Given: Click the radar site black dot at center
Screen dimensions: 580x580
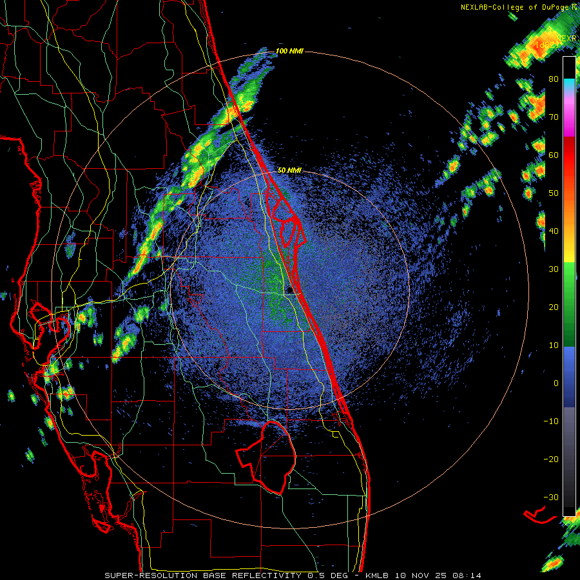Looking at the screenshot, I should click(x=291, y=291).
